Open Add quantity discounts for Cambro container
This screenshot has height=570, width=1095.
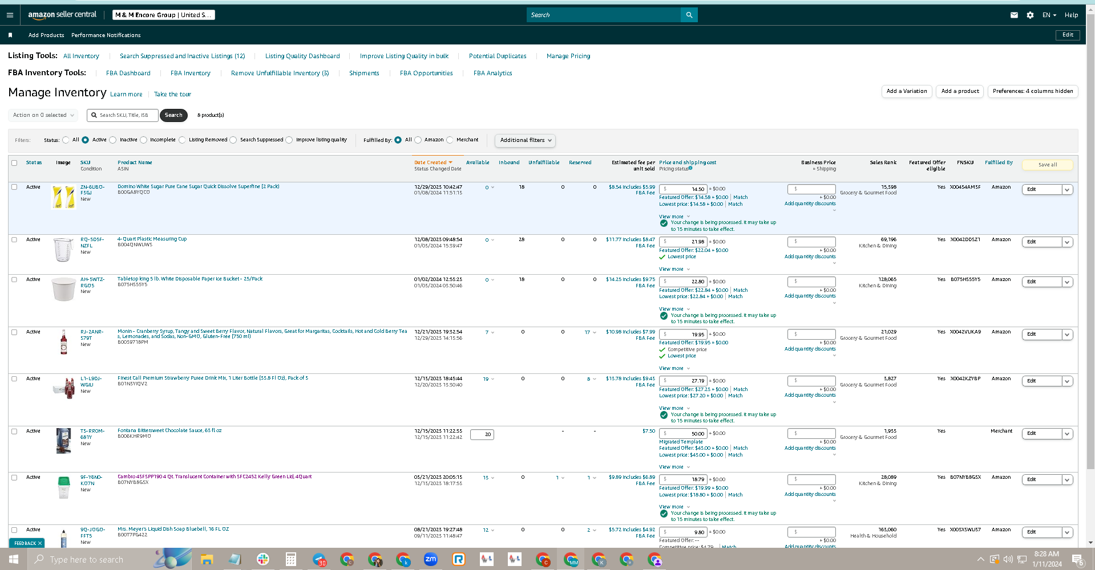click(x=810, y=494)
